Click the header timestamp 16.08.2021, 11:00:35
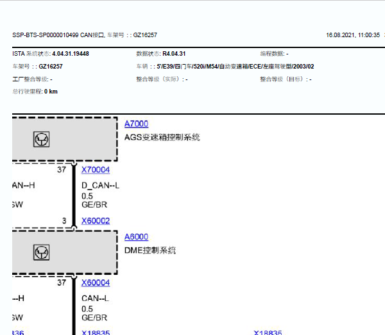Screen dimensions: 385x335 [x=353, y=35]
